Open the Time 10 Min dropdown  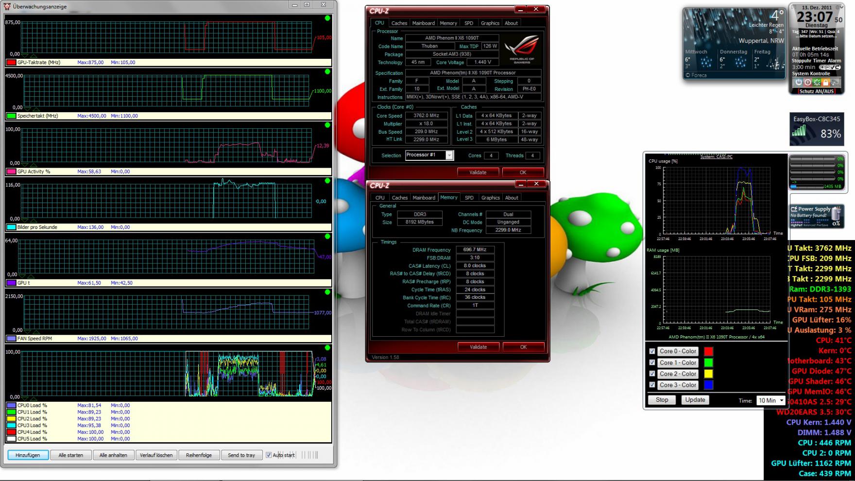point(771,400)
